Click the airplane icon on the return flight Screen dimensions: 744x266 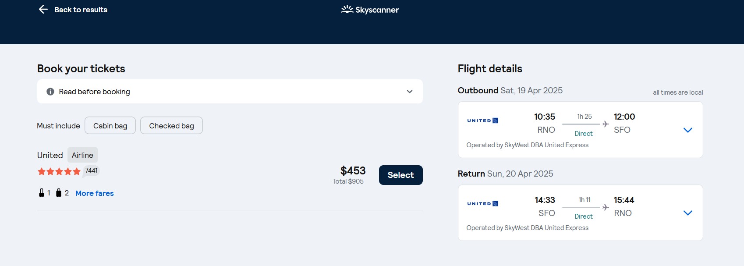(x=606, y=207)
